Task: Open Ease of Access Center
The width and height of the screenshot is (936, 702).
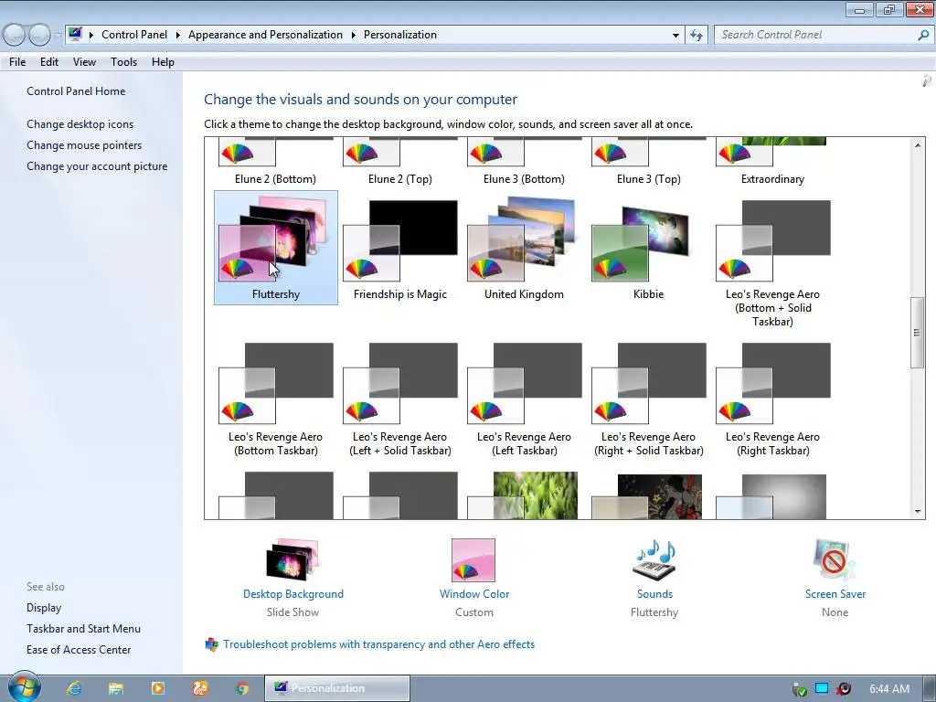Action: pos(79,650)
